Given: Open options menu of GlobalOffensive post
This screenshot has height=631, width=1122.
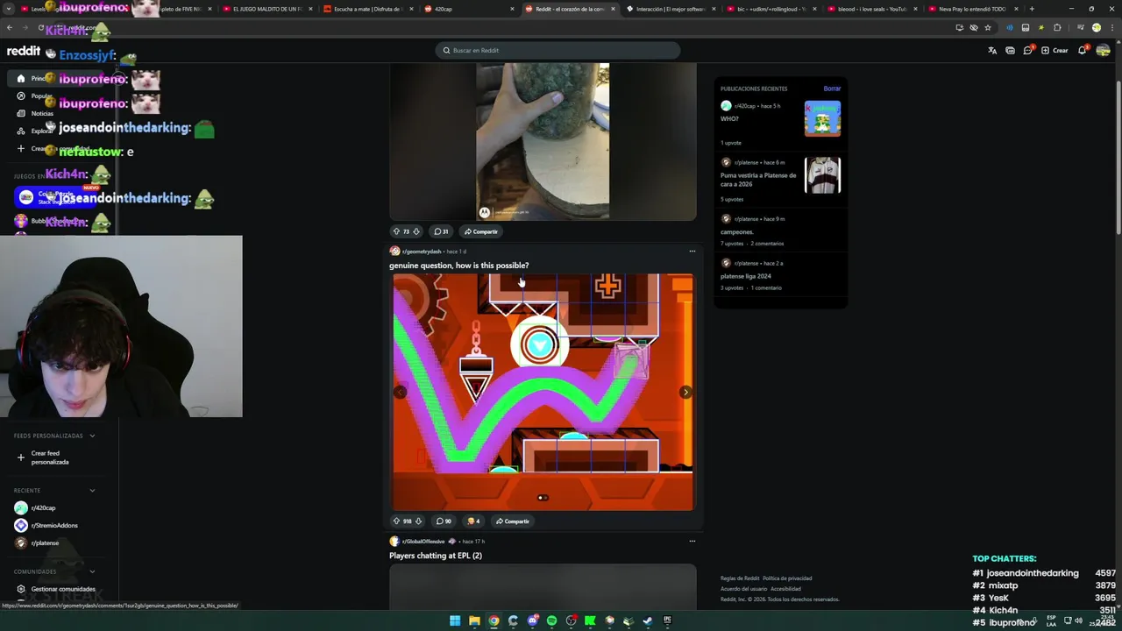Looking at the screenshot, I should pyautogui.click(x=692, y=541).
